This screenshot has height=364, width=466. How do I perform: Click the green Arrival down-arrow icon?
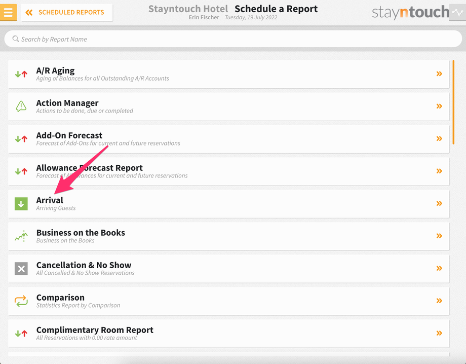[x=21, y=204]
